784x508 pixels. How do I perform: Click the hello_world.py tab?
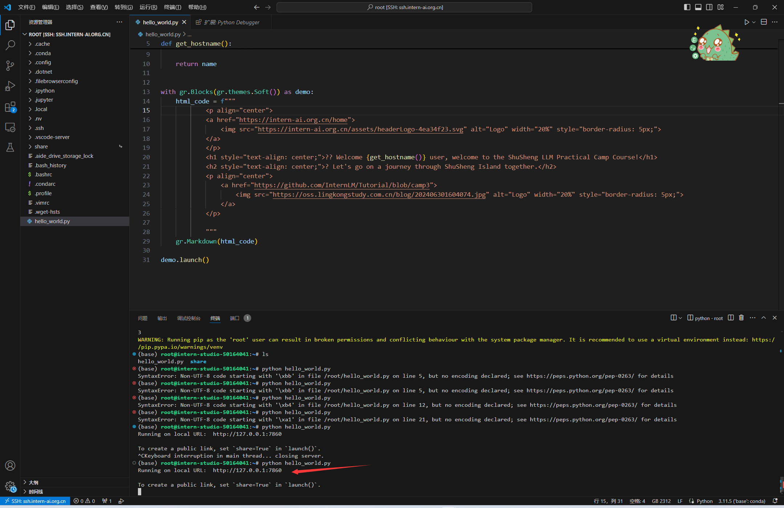[160, 22]
